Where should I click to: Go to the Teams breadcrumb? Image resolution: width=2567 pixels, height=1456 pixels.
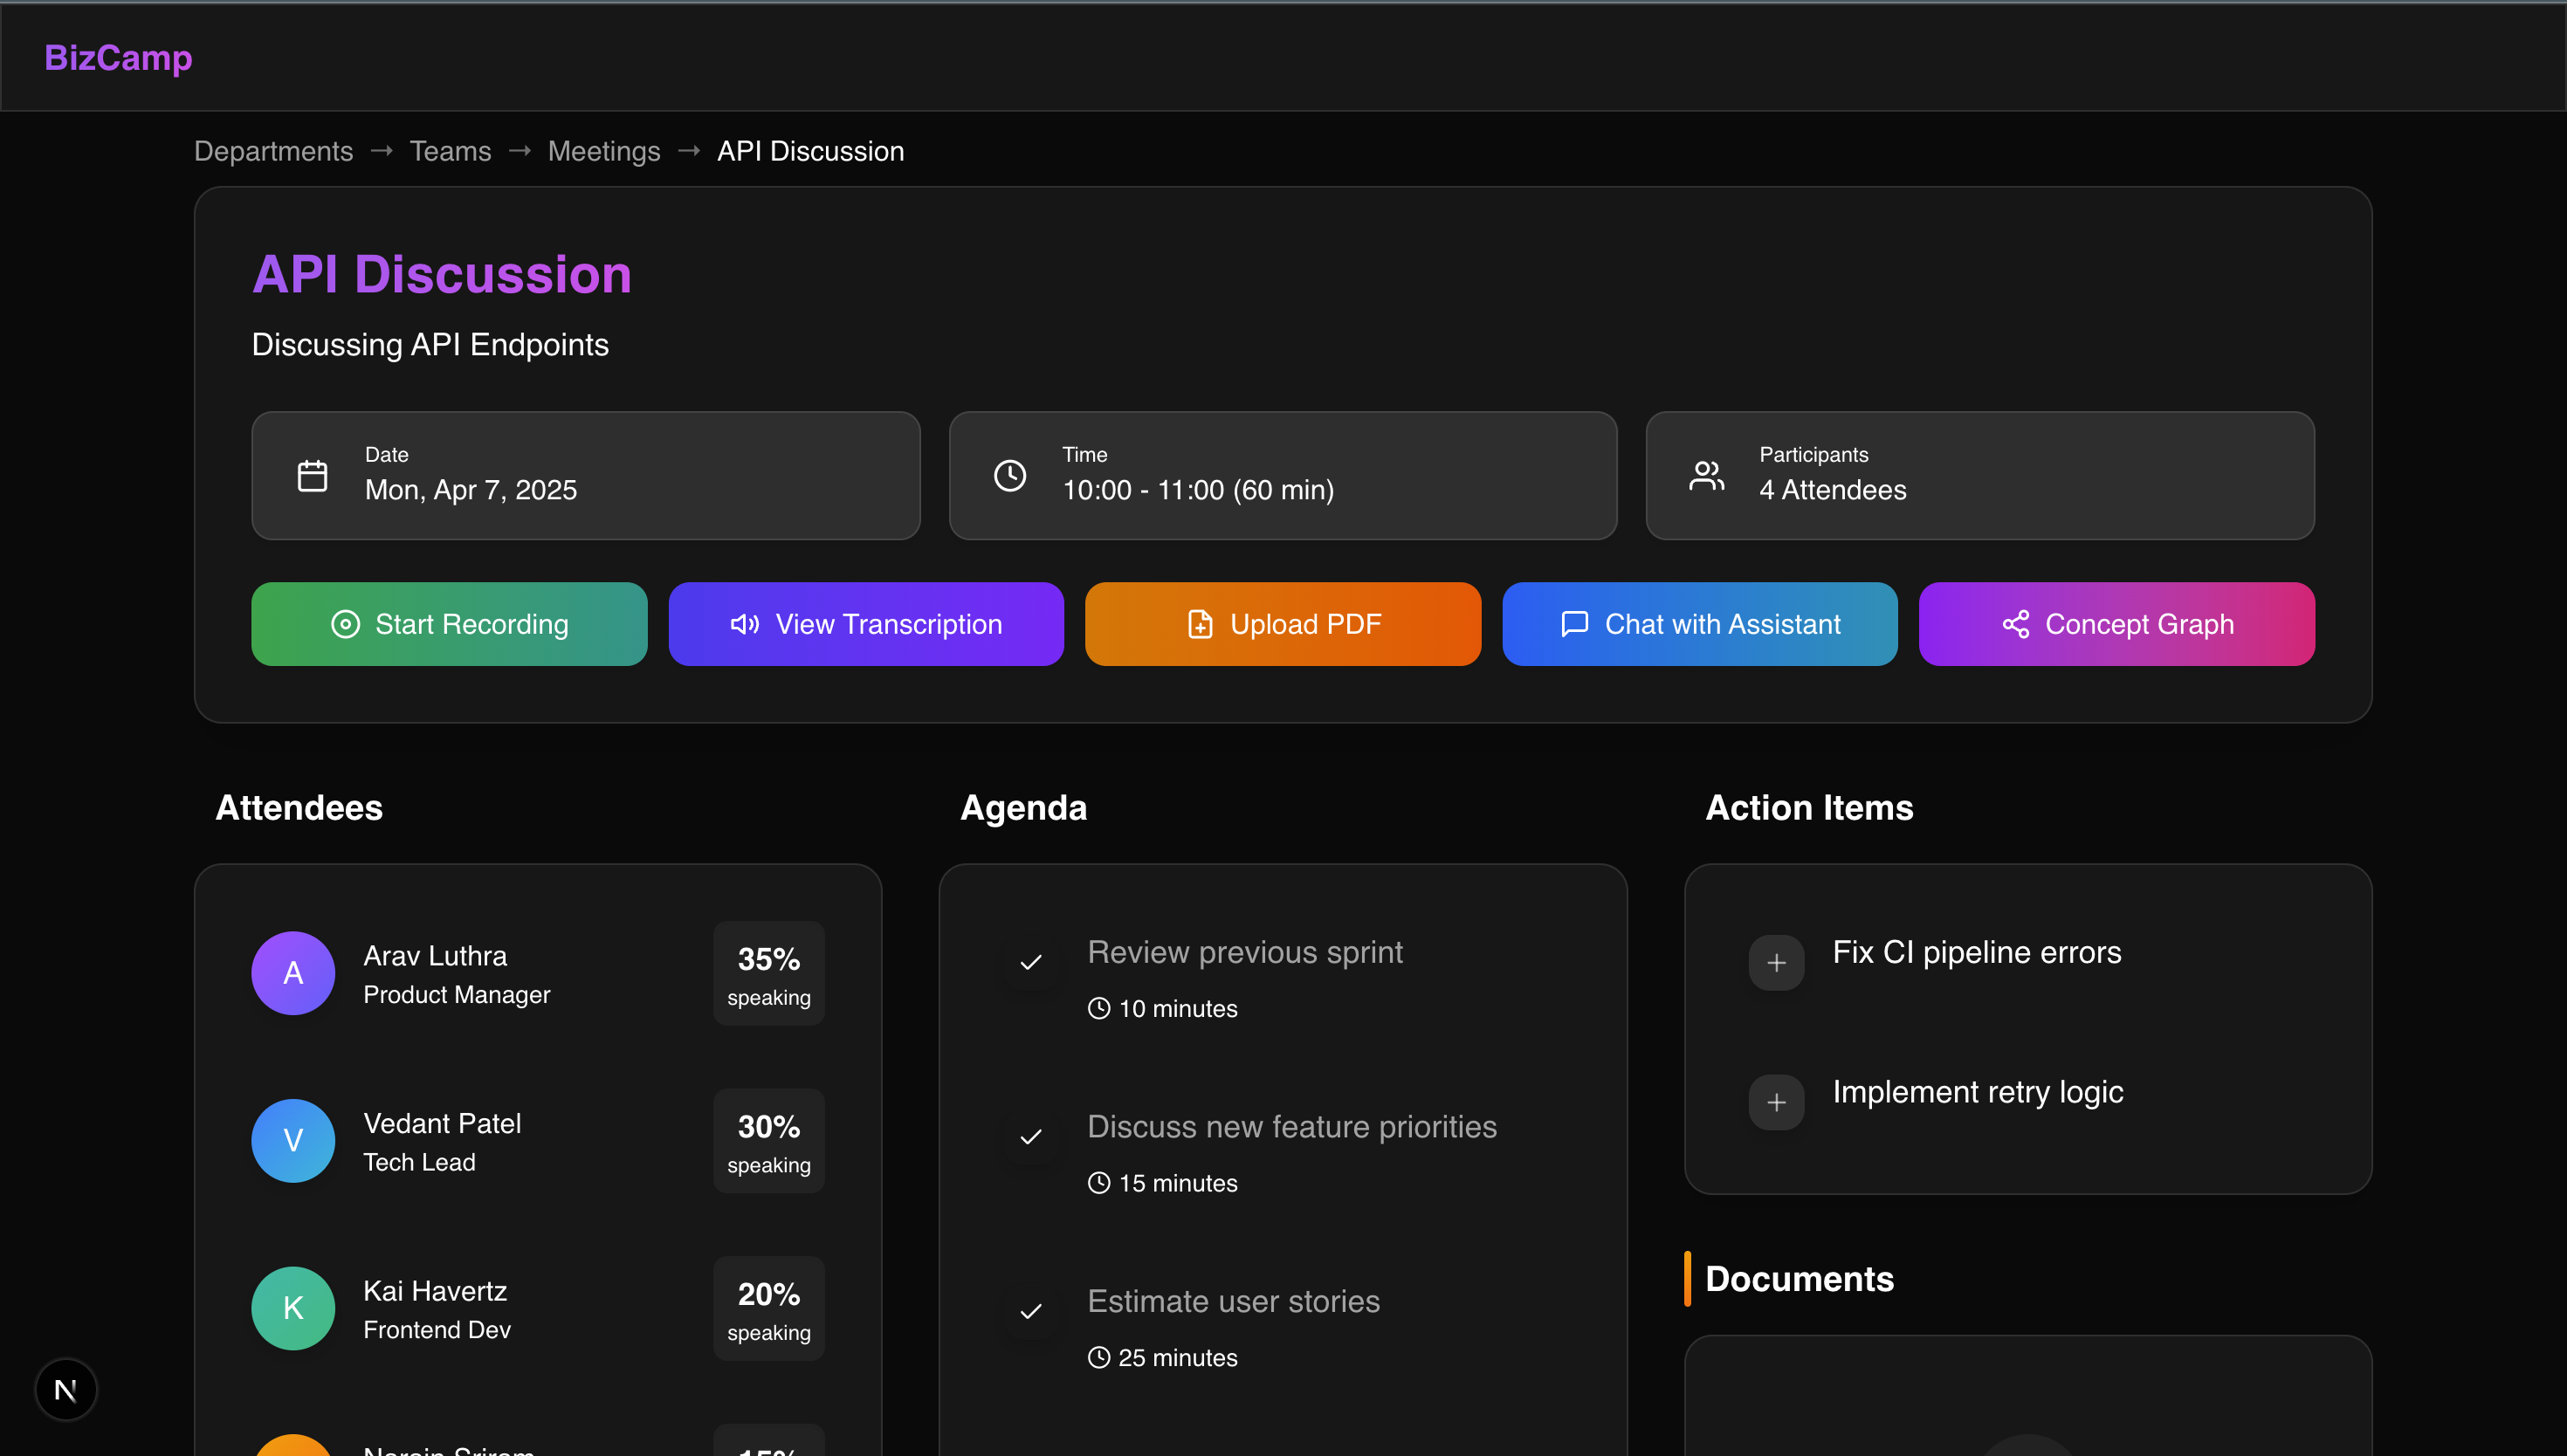[450, 151]
